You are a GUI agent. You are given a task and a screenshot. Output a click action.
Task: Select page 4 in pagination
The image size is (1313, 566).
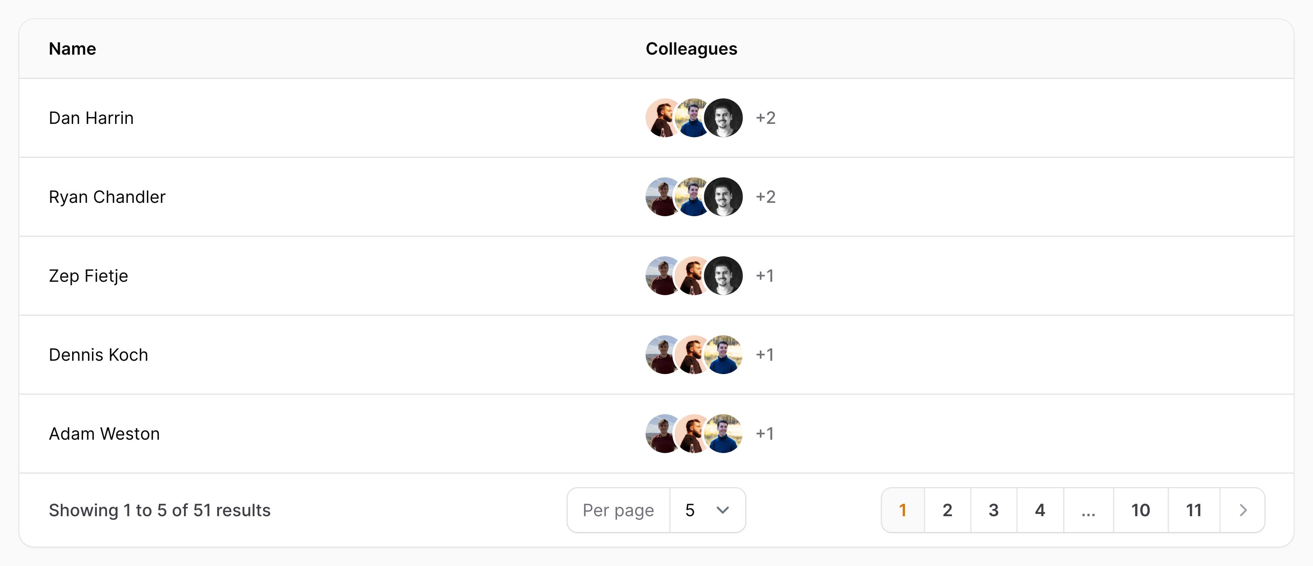point(1040,510)
